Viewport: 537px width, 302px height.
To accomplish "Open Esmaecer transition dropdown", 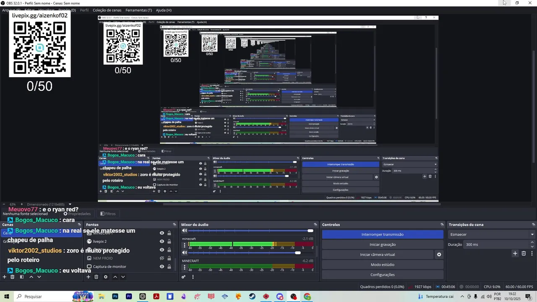I will pos(492,234).
